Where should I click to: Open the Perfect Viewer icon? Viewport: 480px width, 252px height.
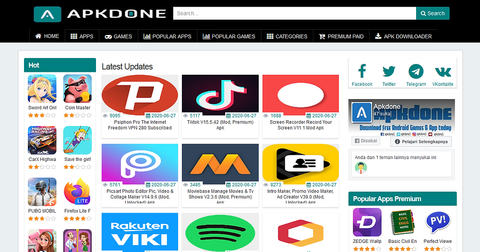tap(438, 222)
